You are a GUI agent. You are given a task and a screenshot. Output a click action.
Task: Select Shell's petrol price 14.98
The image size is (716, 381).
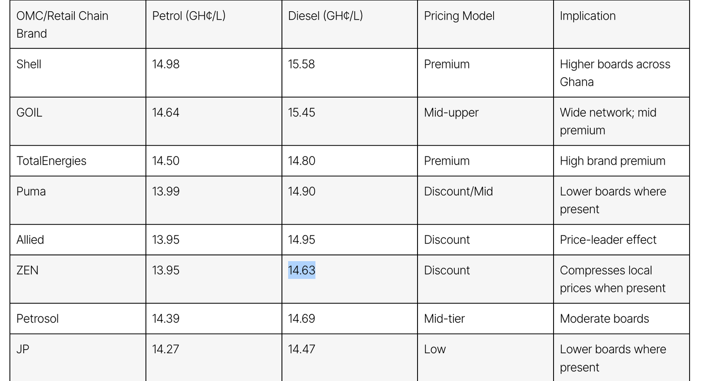tap(166, 64)
